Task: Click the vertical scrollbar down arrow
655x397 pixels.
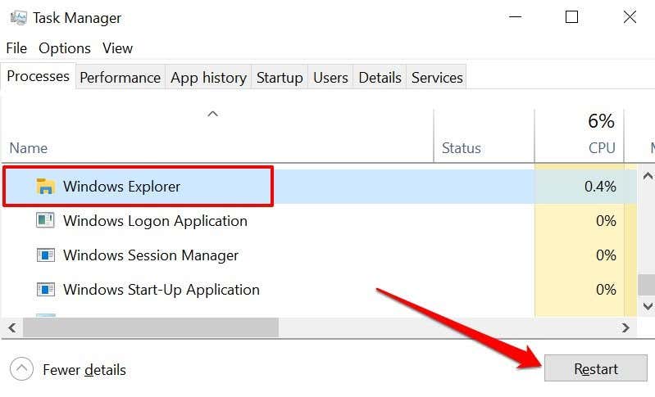Action: [x=647, y=306]
